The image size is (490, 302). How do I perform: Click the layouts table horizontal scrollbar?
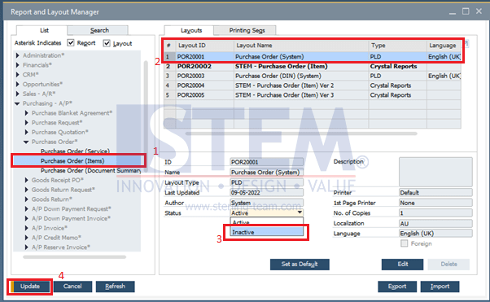tap(301, 133)
